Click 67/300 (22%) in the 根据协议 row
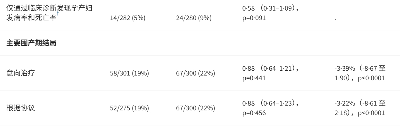 click(195, 108)
